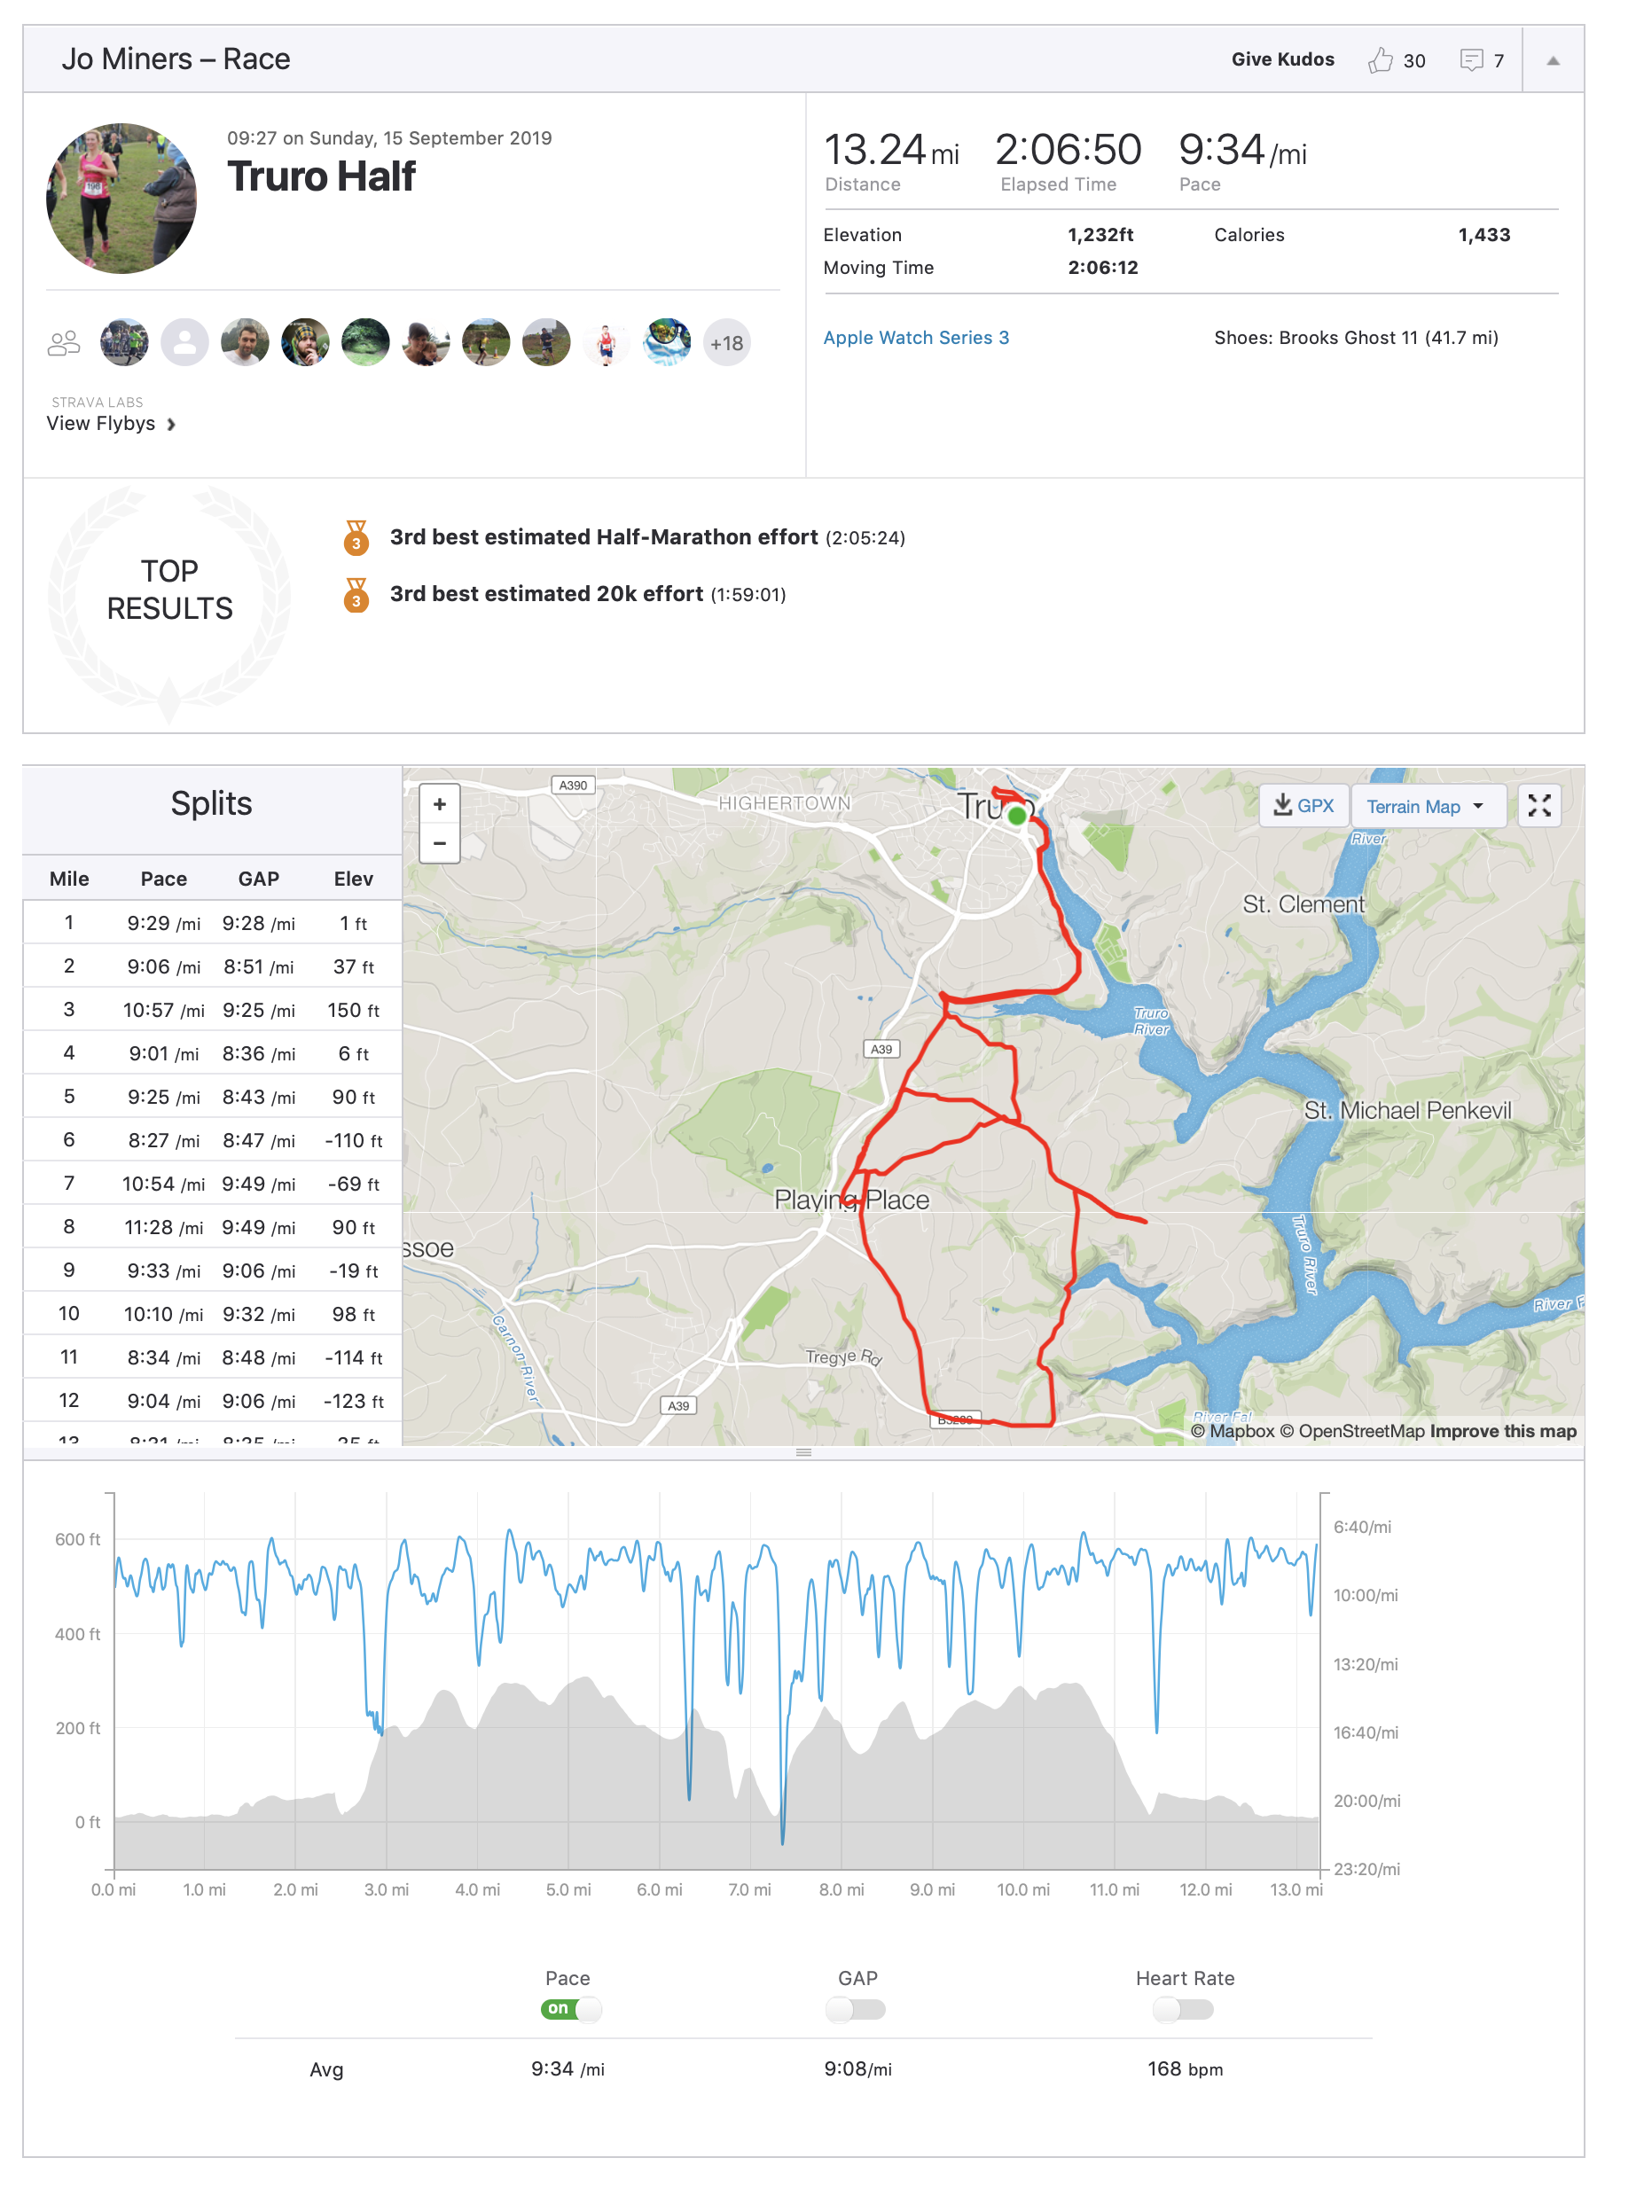Zoom out on the map
Screen dimensions: 1644x2197
coord(439,844)
